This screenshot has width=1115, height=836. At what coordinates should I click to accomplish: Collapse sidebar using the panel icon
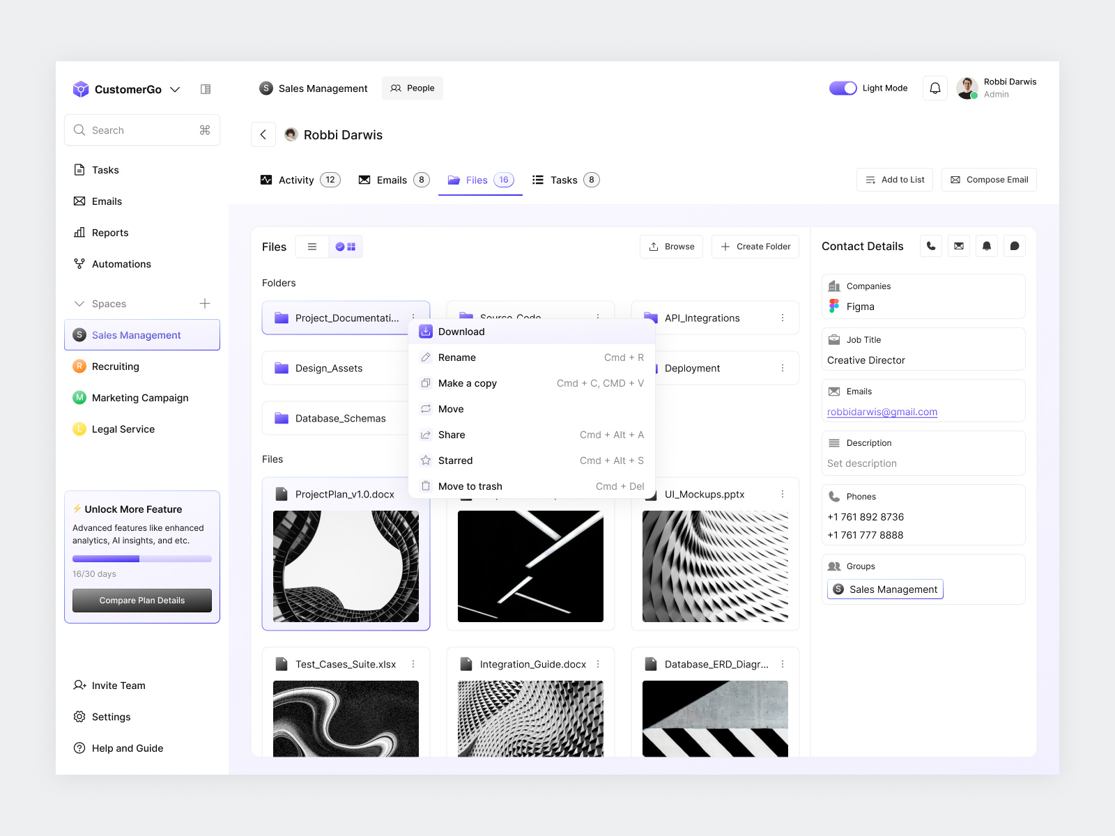pyautogui.click(x=206, y=89)
